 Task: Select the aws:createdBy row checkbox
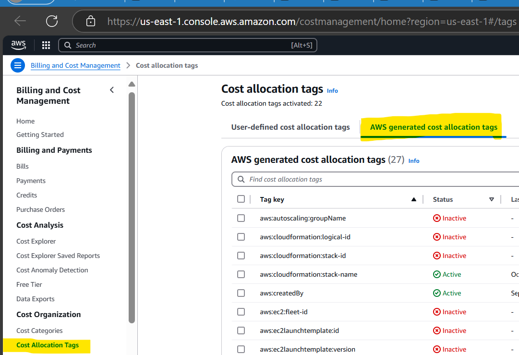tap(241, 293)
